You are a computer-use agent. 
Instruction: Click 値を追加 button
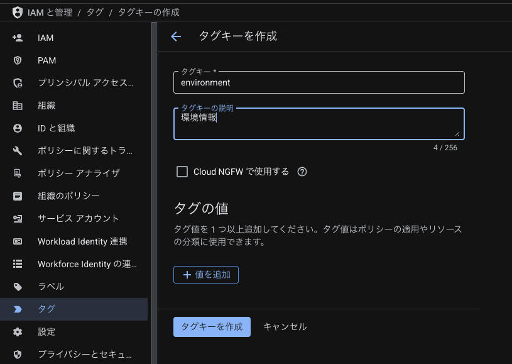click(206, 275)
